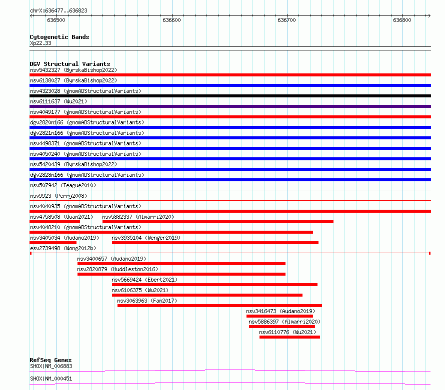The height and width of the screenshot is (390, 445).
Task: Select nsv6106375 (Wu2021) label
Action: [140, 290]
